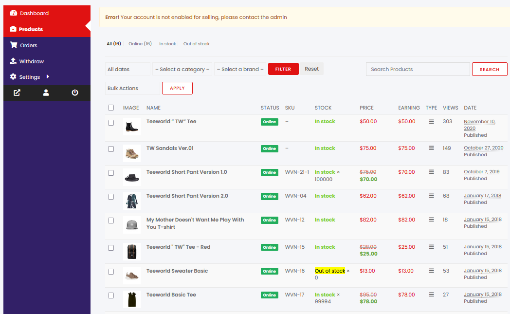510x314 pixels.
Task: Click the logout power icon
Action: tap(75, 93)
